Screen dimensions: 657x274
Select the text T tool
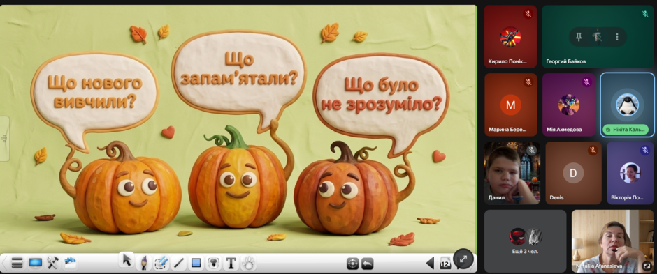click(x=231, y=263)
